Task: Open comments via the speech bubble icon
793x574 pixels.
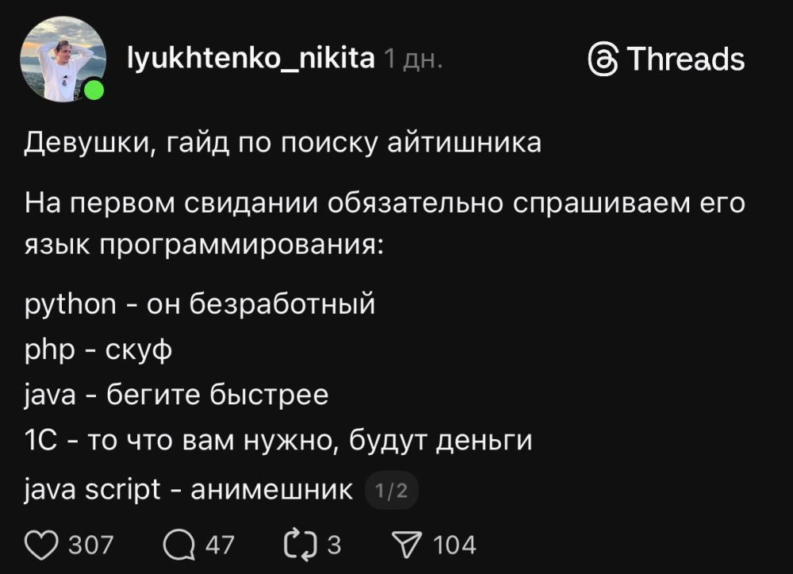Action: tap(179, 545)
